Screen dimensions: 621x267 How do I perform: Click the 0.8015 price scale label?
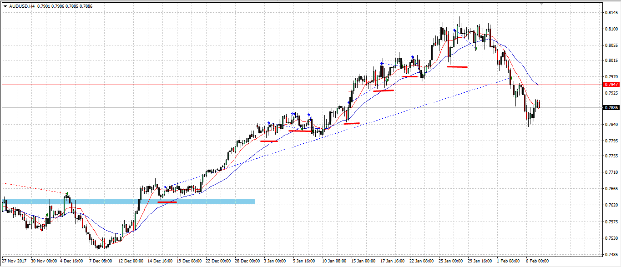point(612,61)
